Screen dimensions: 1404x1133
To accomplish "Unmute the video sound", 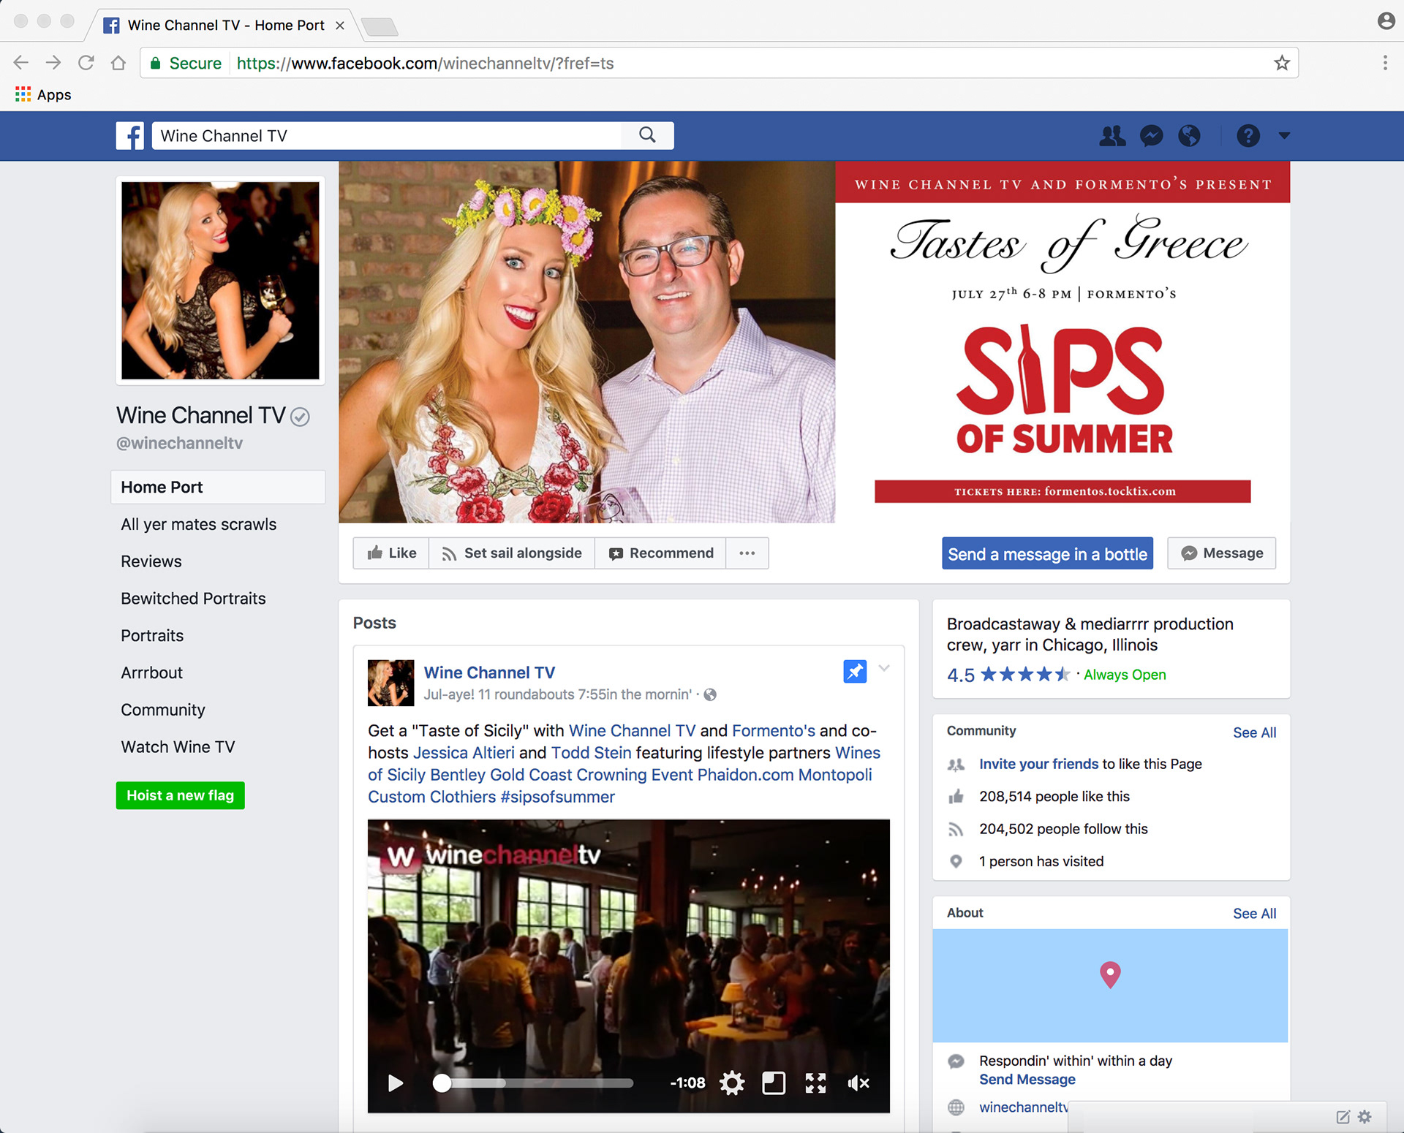I will point(858,1083).
